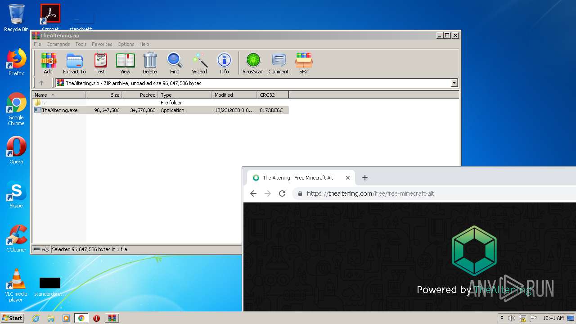Open the Options menu
Viewport: 576px width, 324px height.
click(126, 44)
